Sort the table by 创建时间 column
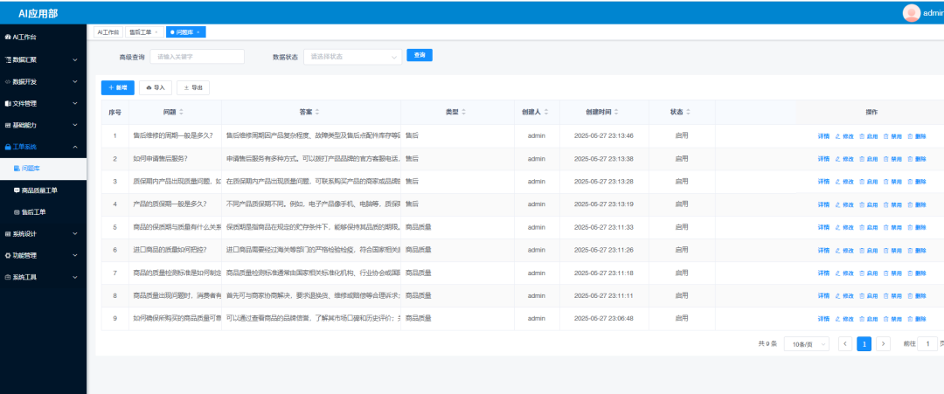The height and width of the screenshot is (394, 944). pyautogui.click(x=616, y=112)
